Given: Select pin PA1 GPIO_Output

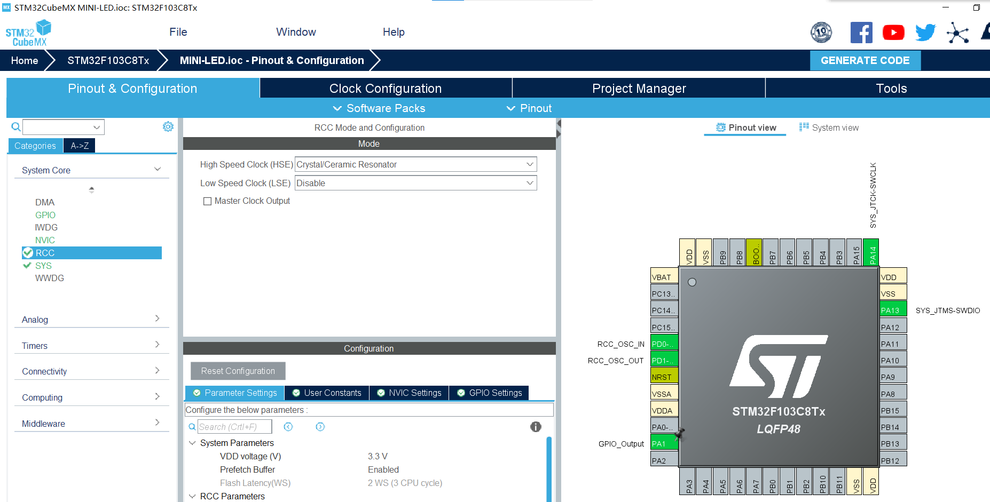Looking at the screenshot, I should point(664,443).
